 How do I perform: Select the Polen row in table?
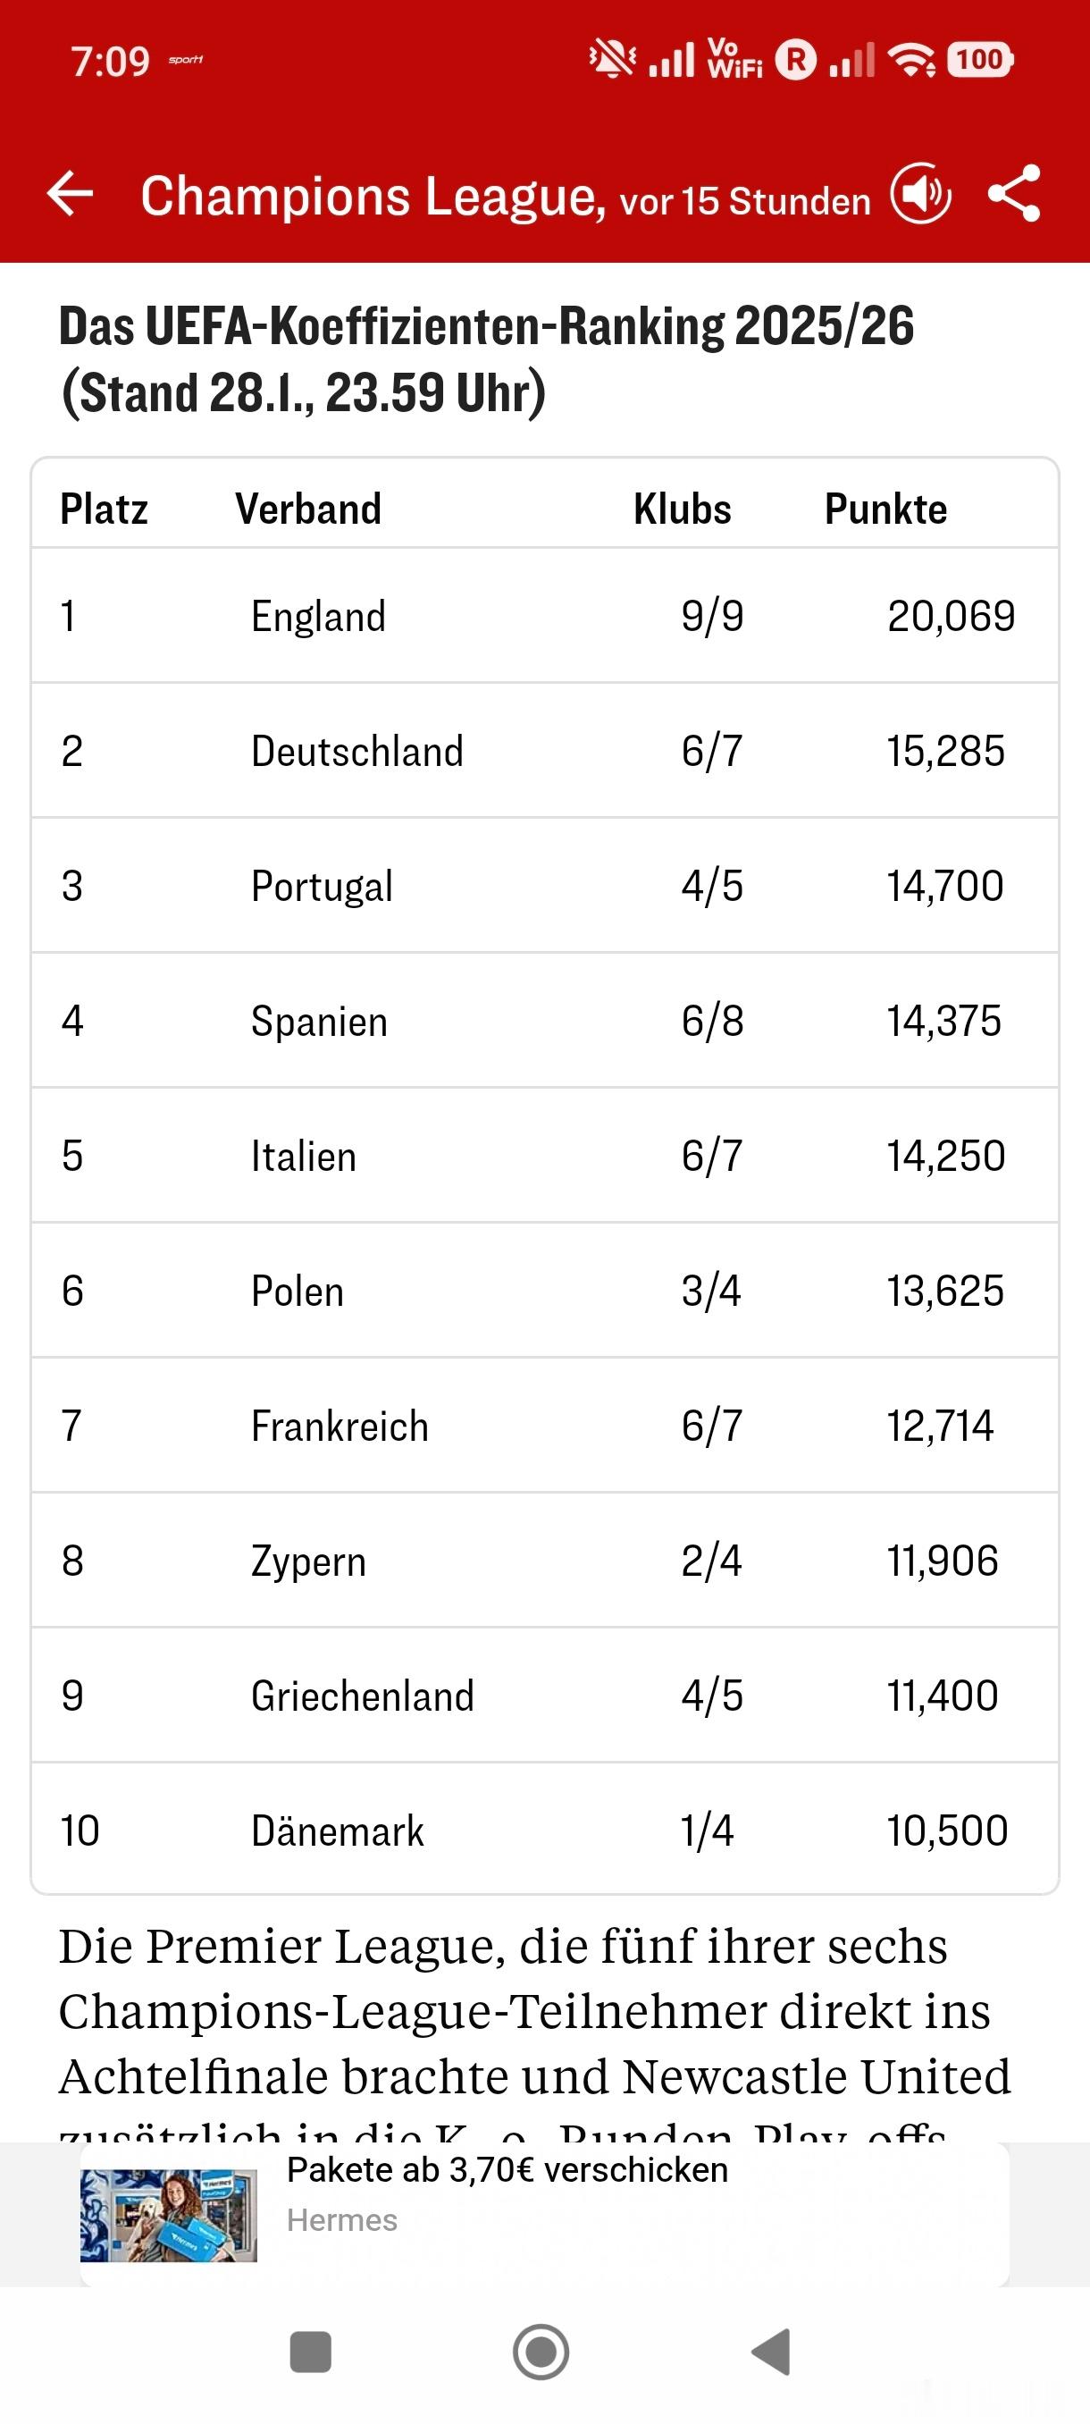[544, 1290]
